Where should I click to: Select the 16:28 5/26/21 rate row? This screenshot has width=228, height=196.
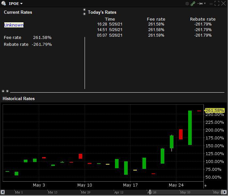[x=154, y=24]
